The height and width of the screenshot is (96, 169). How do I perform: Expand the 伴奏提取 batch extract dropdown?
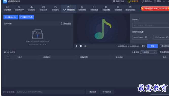148,52
